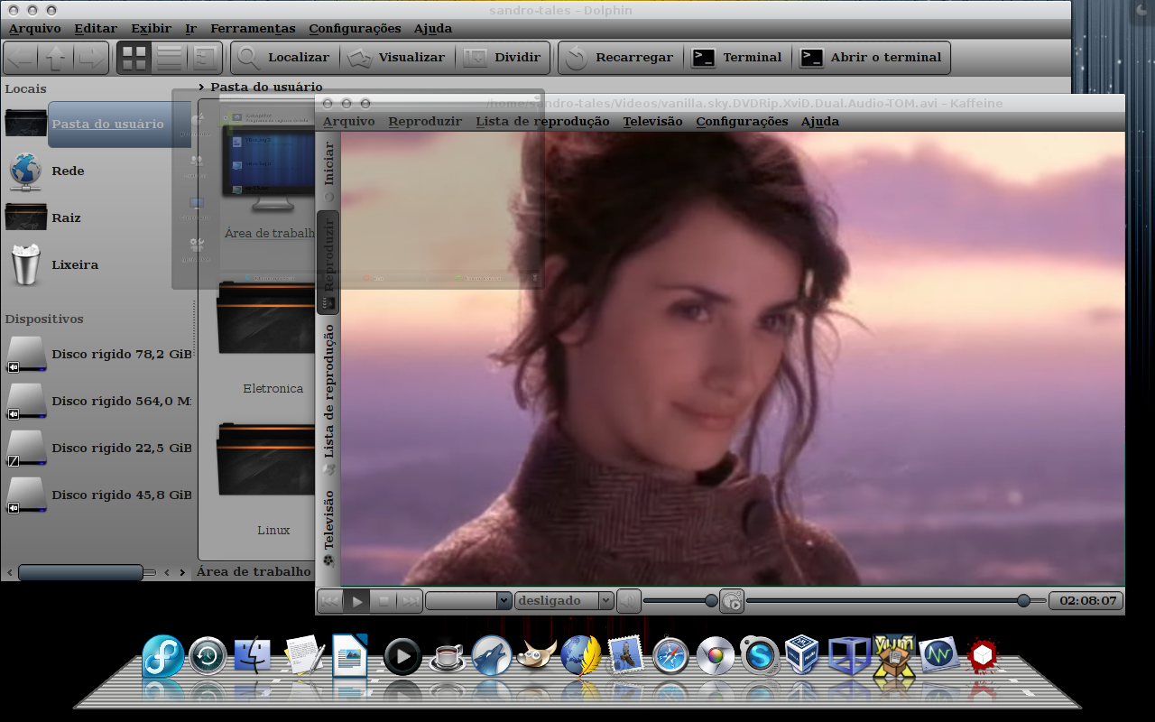
Task: Launch Skype icon in dock
Action: pyautogui.click(x=760, y=656)
